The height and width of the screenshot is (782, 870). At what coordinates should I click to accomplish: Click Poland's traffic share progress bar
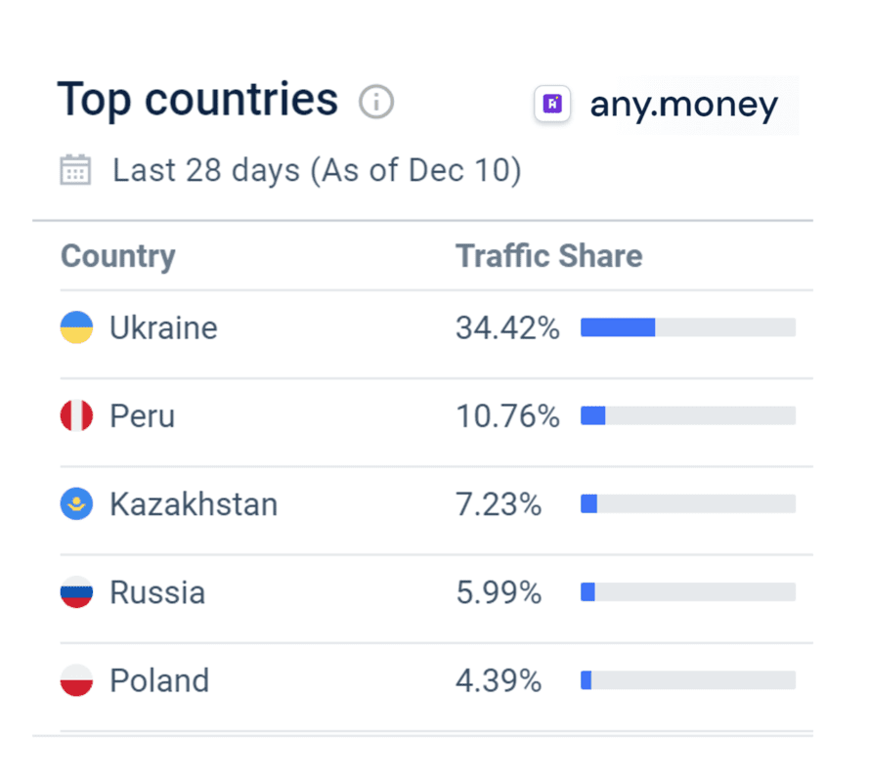tap(687, 680)
